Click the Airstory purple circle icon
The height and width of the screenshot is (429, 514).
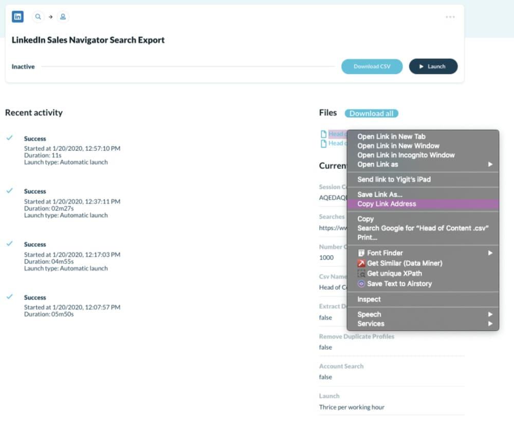click(x=361, y=284)
